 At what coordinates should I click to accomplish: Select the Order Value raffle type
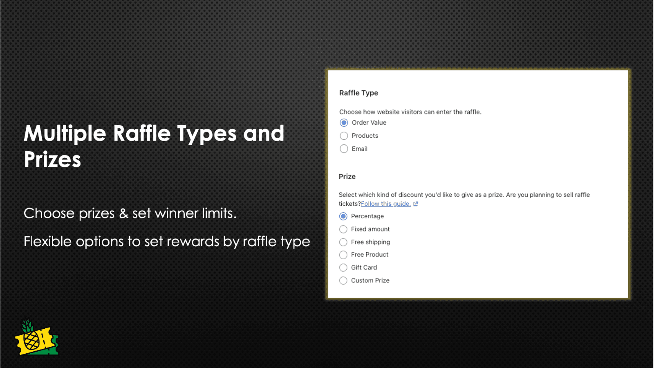[x=344, y=123]
